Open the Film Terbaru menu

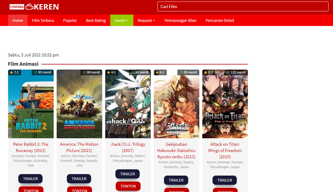pos(43,20)
